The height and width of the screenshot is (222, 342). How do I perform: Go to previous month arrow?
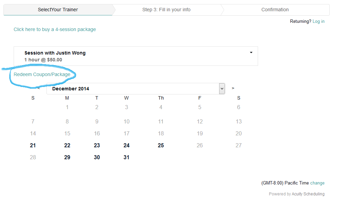[39, 88]
